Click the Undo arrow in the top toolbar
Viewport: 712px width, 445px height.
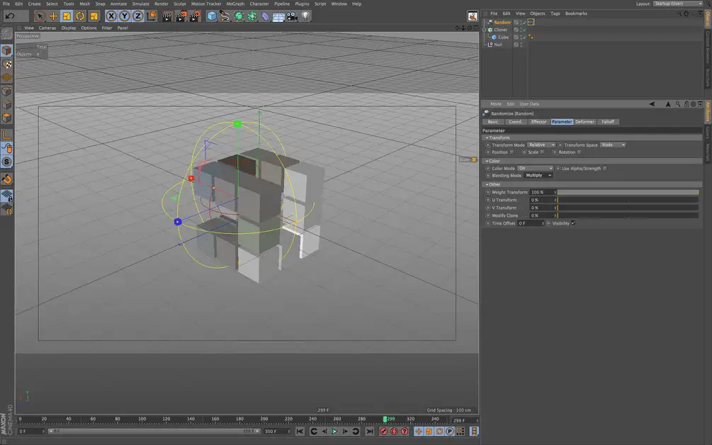pyautogui.click(x=9, y=16)
